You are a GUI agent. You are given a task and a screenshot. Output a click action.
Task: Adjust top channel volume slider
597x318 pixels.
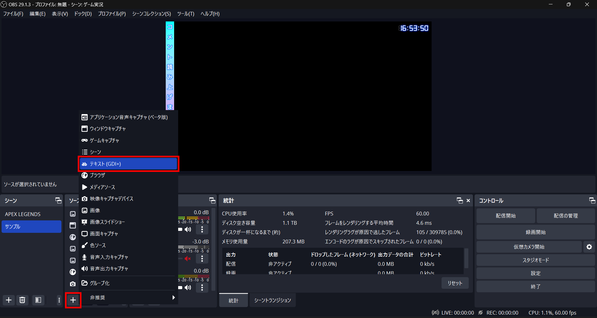[x=180, y=229]
